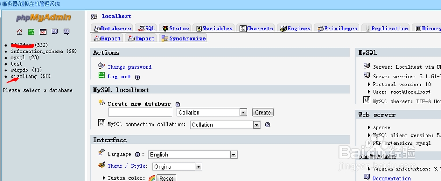Open MySQL connection collation dropdown
The height and width of the screenshot is (181, 441).
[x=225, y=125]
